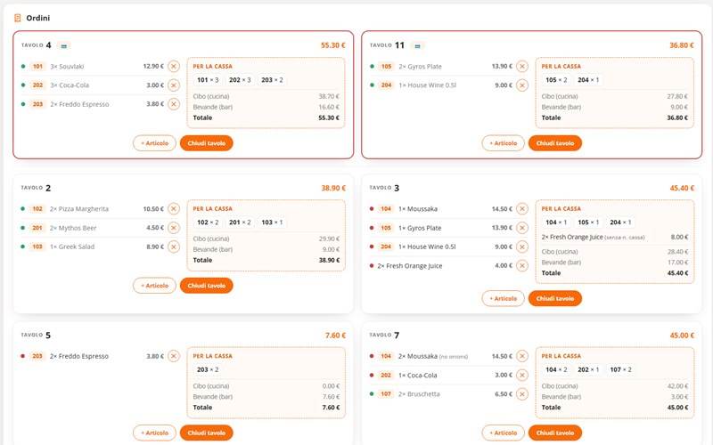This screenshot has width=713, height=445.
Task: Remove Moussaka from Tavolo 7
Action: [522, 356]
